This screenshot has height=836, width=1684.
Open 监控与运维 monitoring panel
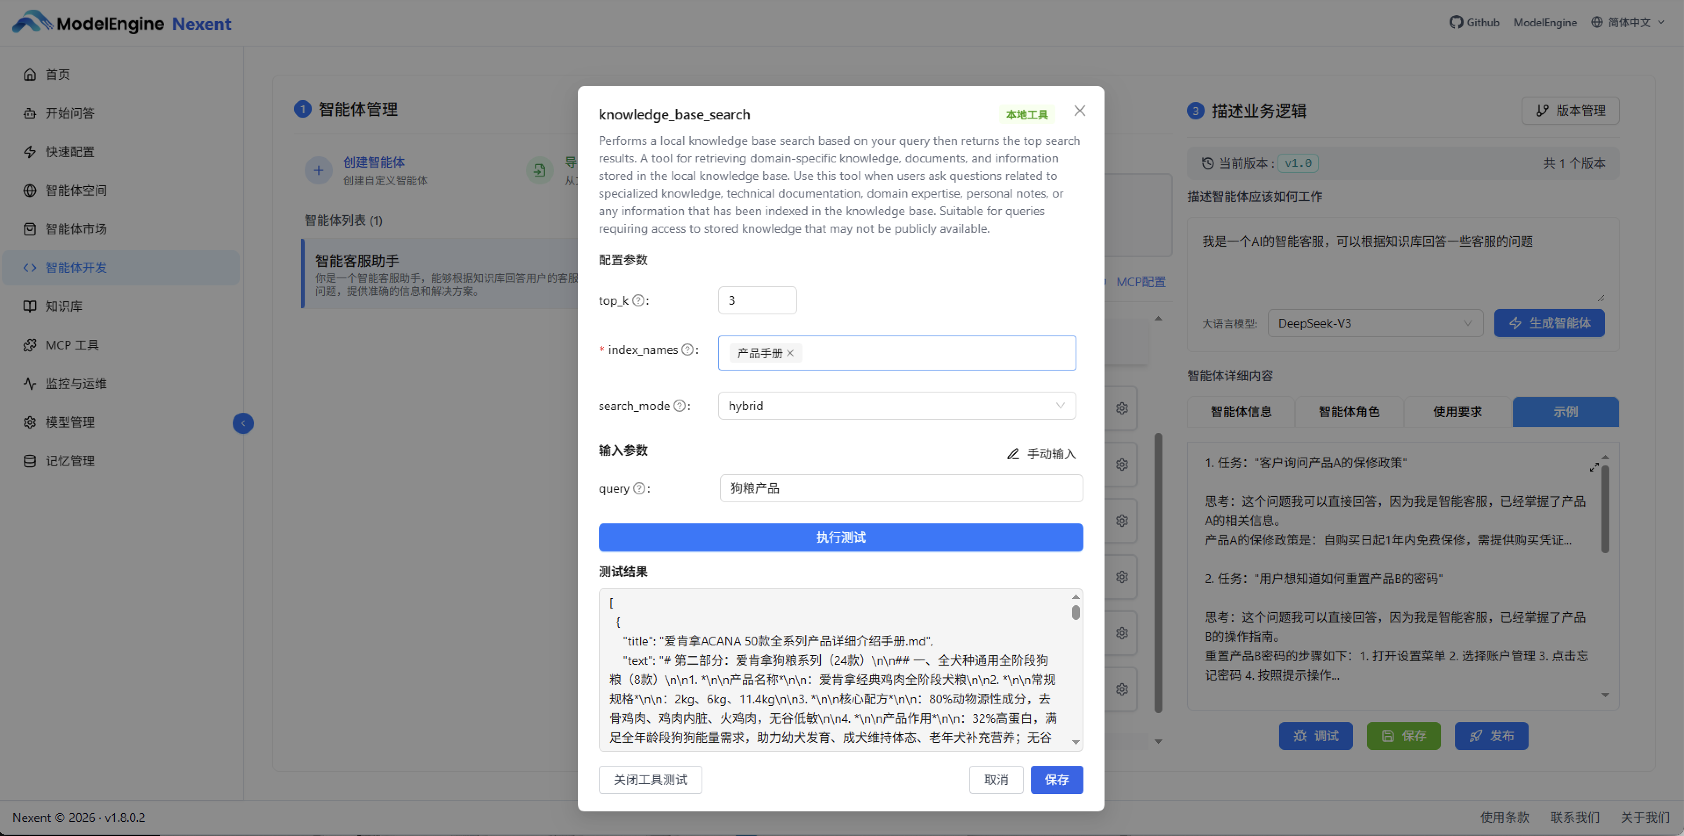pyautogui.click(x=76, y=383)
